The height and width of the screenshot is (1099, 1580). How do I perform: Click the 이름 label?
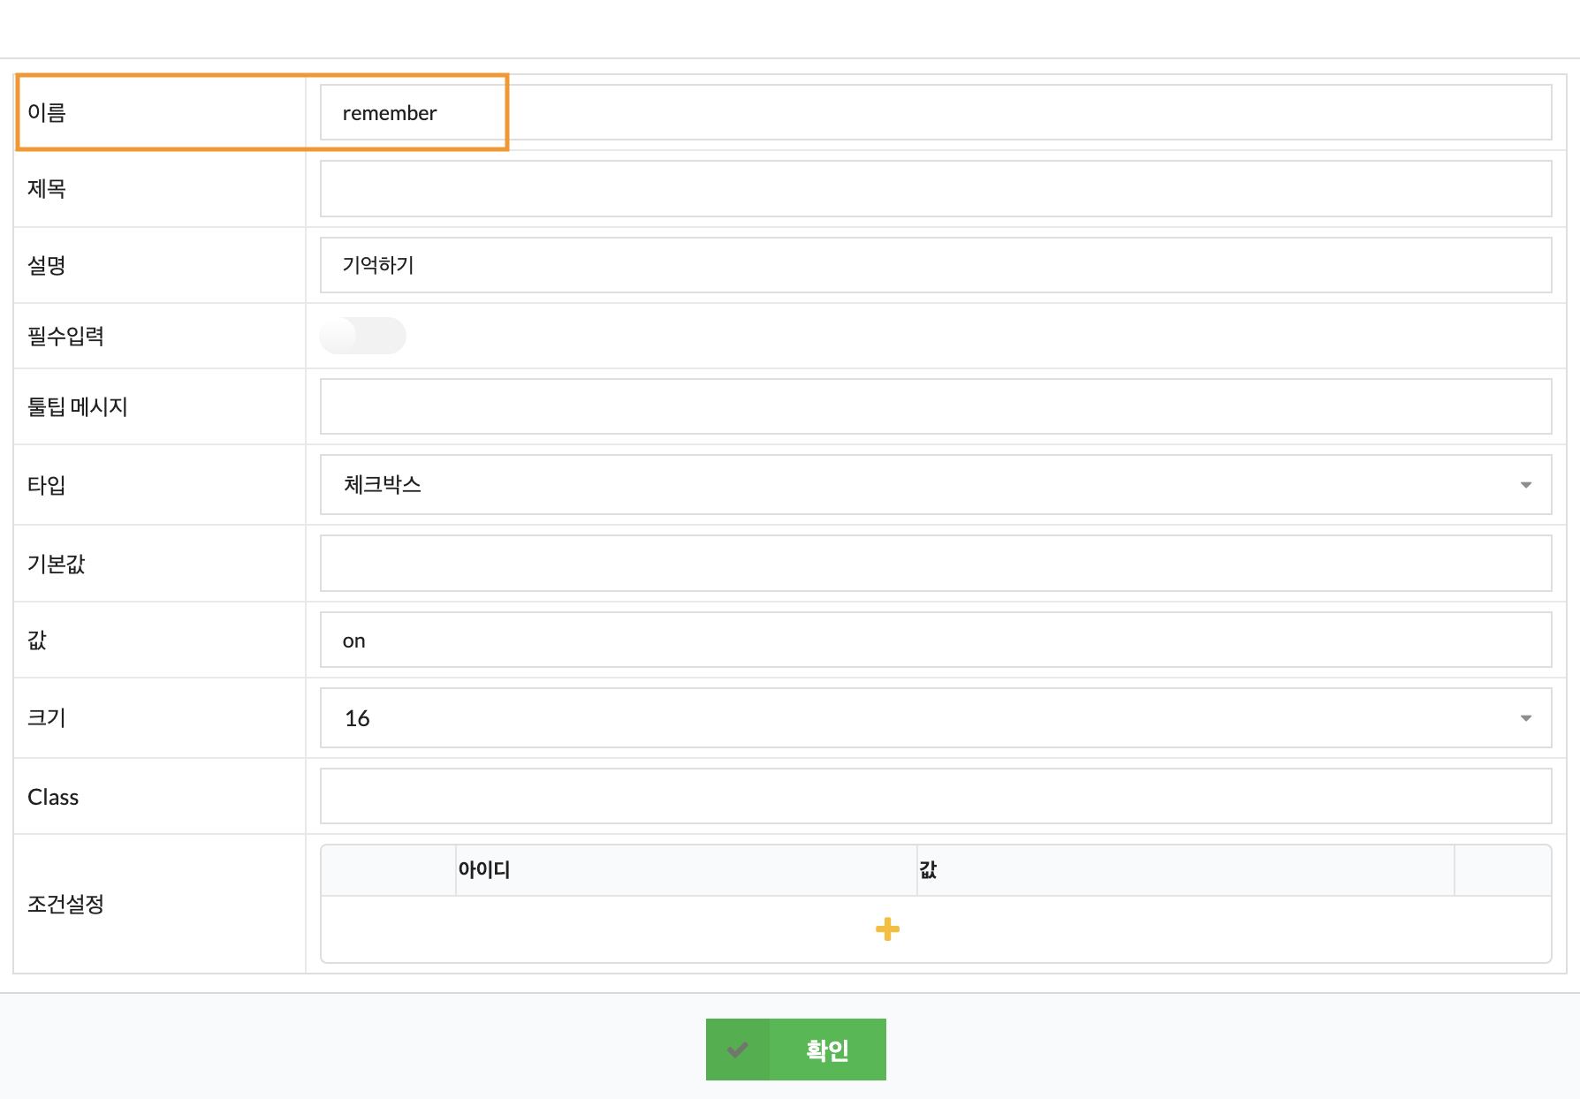(47, 112)
